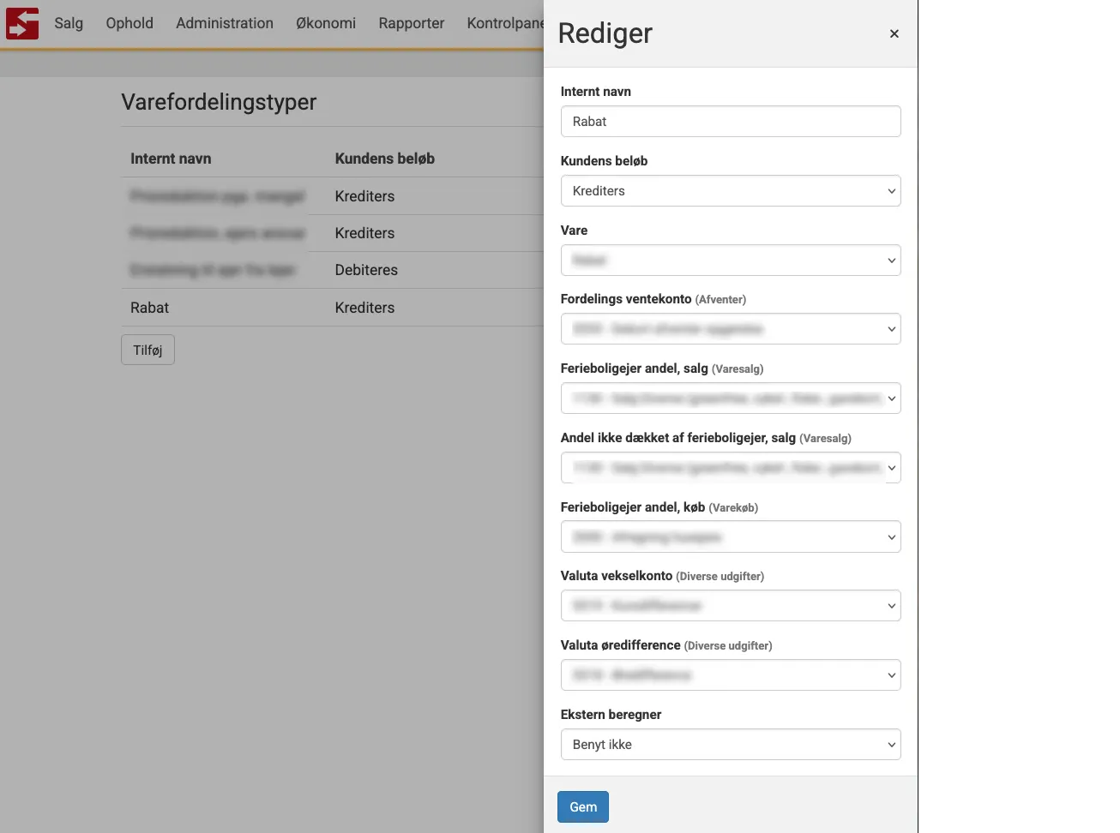Open the Administration menu
The image size is (1120, 833).
(225, 23)
